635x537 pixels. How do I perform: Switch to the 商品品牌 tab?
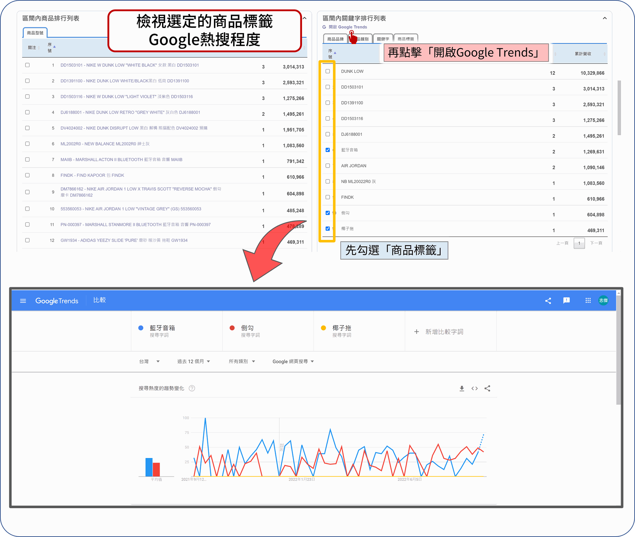[x=335, y=39]
